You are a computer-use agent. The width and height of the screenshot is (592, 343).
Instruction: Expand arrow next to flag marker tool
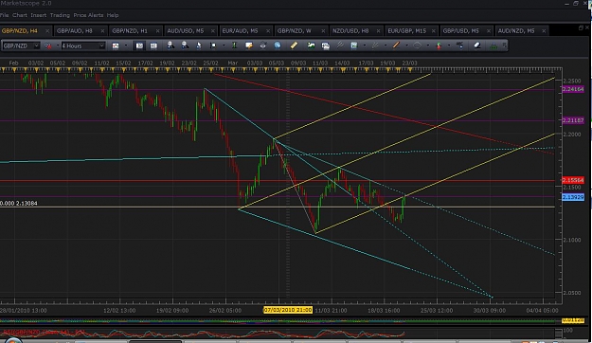pyautogui.click(x=224, y=45)
